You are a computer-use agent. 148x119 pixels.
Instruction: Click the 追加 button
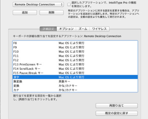pos(25,13)
